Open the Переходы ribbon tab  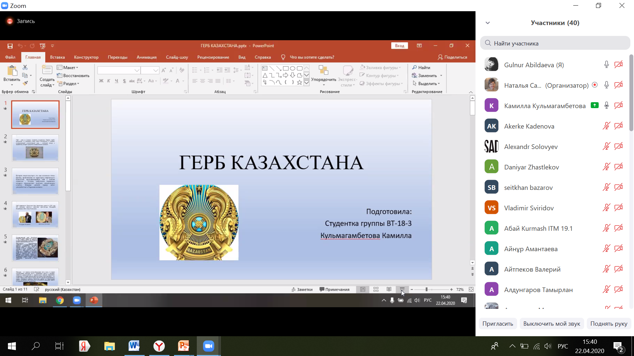[118, 57]
